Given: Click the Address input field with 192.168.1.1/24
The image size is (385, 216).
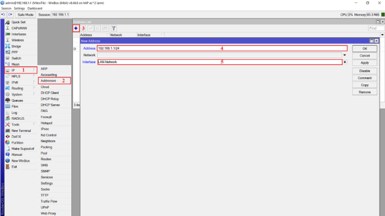Looking at the screenshot, I should (221, 49).
